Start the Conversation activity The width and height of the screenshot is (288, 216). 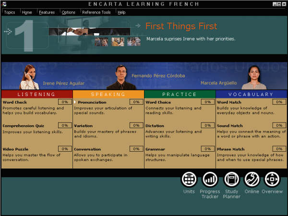pos(87,149)
